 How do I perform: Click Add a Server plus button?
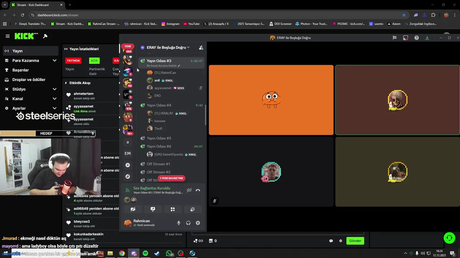(x=128, y=165)
